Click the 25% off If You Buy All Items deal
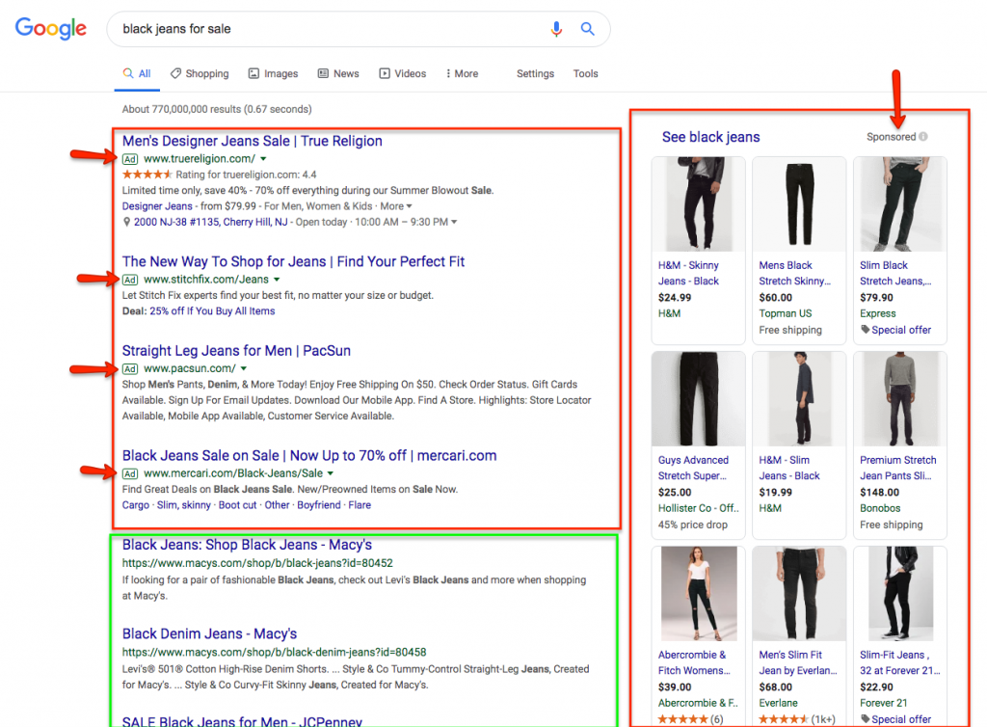Image resolution: width=987 pixels, height=727 pixels. tap(212, 310)
